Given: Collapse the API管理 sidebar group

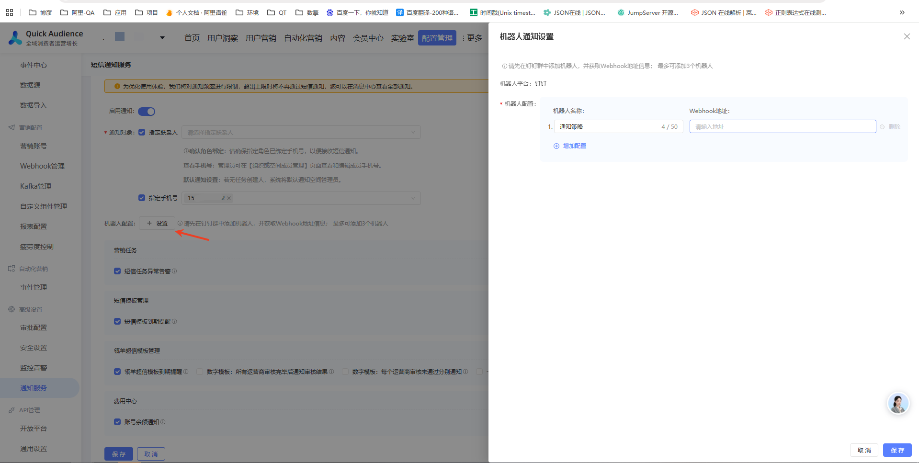Looking at the screenshot, I should click(x=30, y=410).
